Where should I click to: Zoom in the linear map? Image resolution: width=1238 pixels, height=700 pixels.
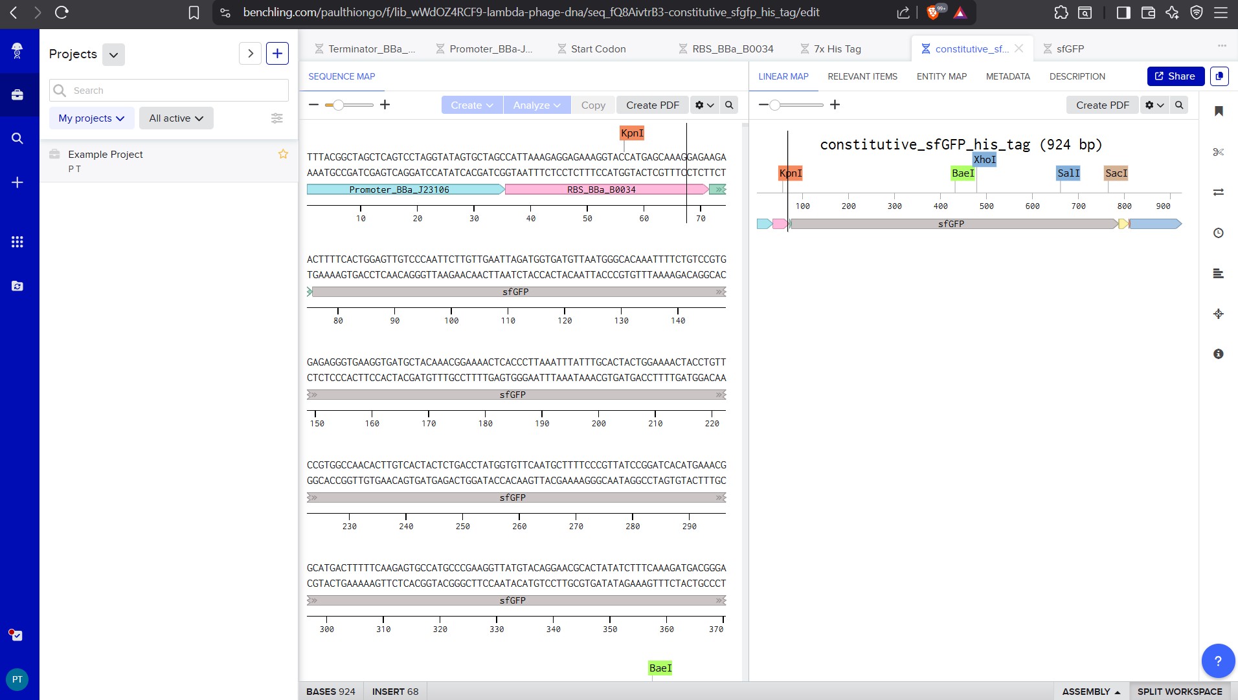point(835,105)
